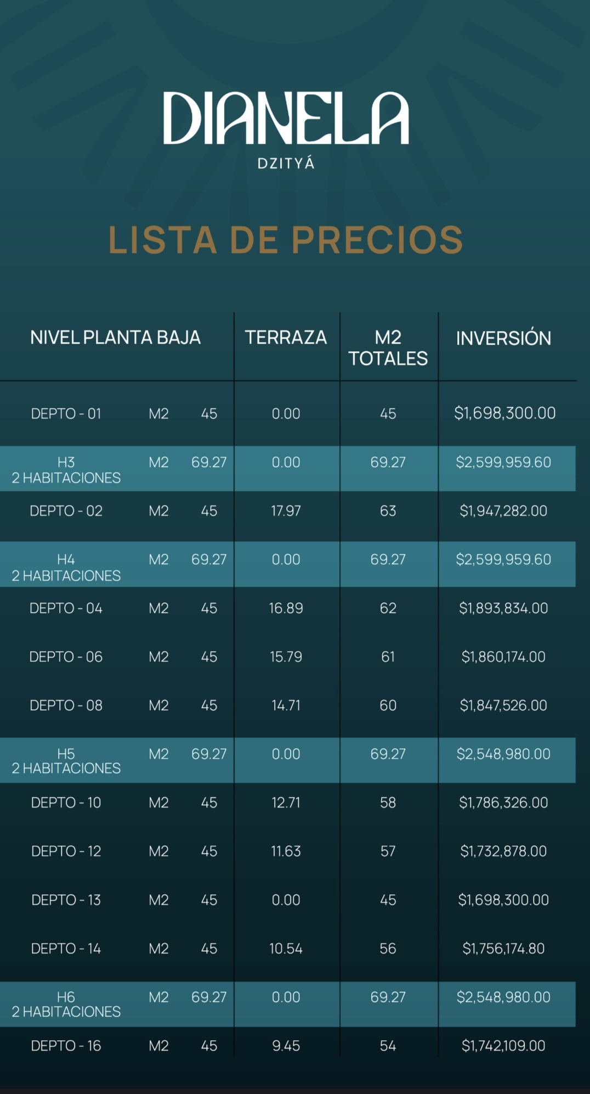Click the M2 TOTALES column header

coord(388,347)
